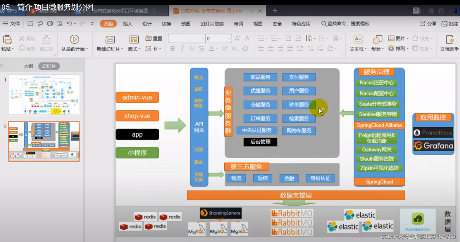Click the Reset (重置) icon

pyautogui.click(x=148, y=38)
